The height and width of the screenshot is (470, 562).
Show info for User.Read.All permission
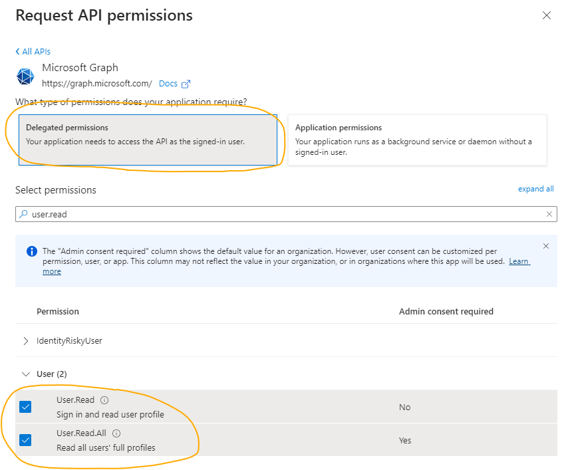point(116,433)
